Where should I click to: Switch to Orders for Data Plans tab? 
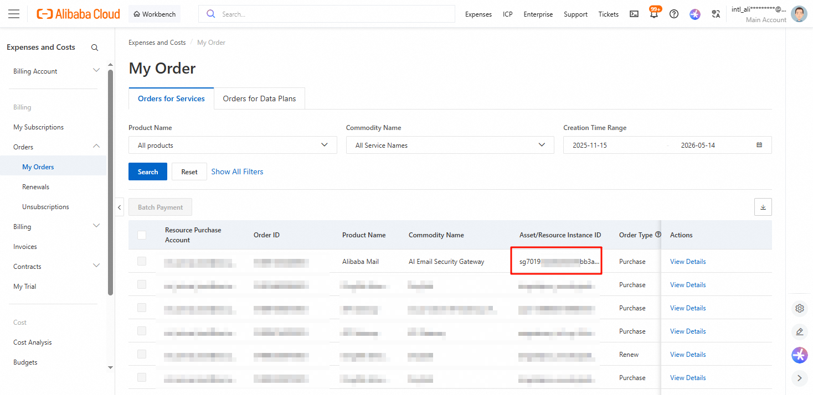259,98
